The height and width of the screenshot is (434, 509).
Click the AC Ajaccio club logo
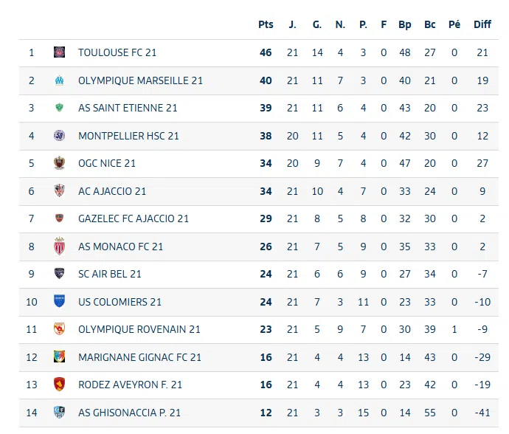60,191
